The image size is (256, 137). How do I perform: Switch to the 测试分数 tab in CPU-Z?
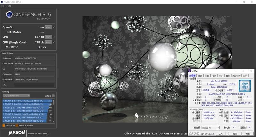(x=236, y=76)
